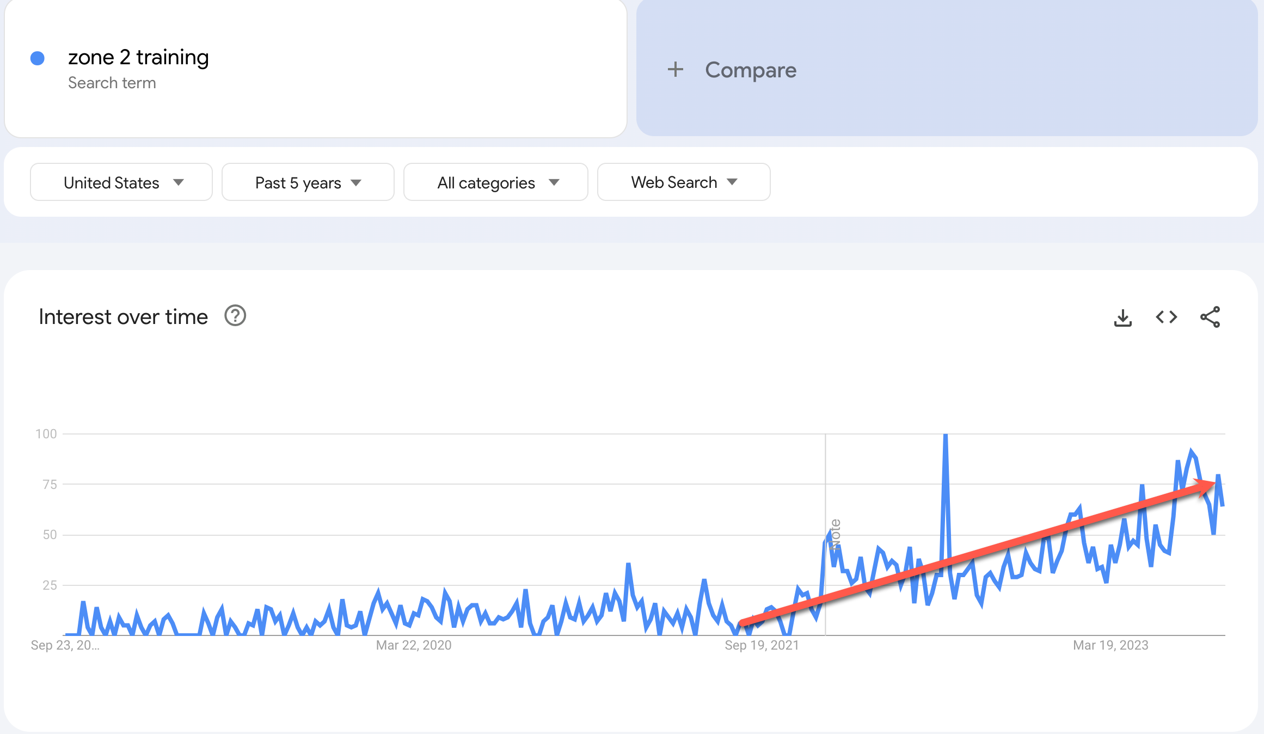Click the Mar 22, 2020 axis label
Viewport: 1264px width, 734px height.
pyautogui.click(x=414, y=645)
